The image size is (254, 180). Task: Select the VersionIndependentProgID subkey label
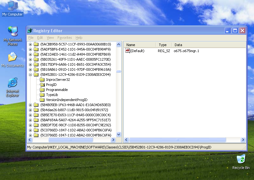tap(67, 100)
